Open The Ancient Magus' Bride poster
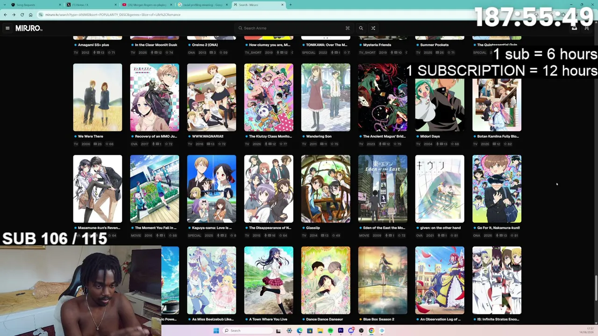Screen dimensions: 598x336 point(383,98)
